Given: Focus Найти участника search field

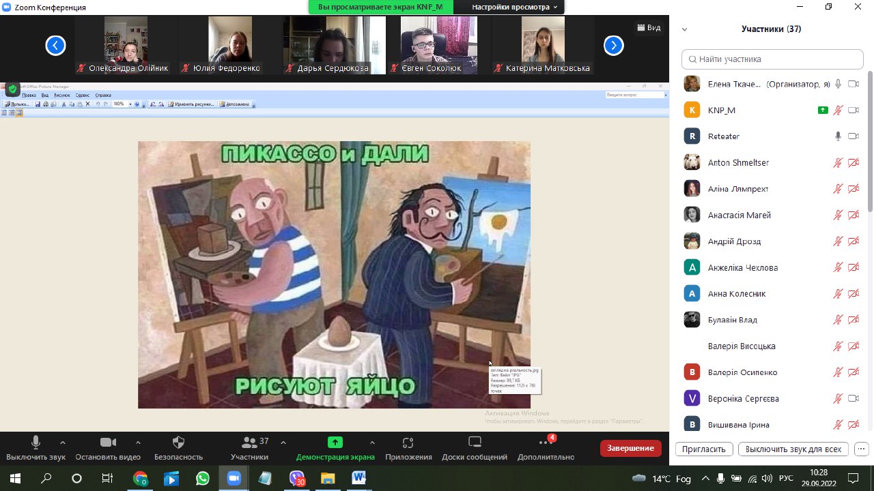Looking at the screenshot, I should 773,59.
